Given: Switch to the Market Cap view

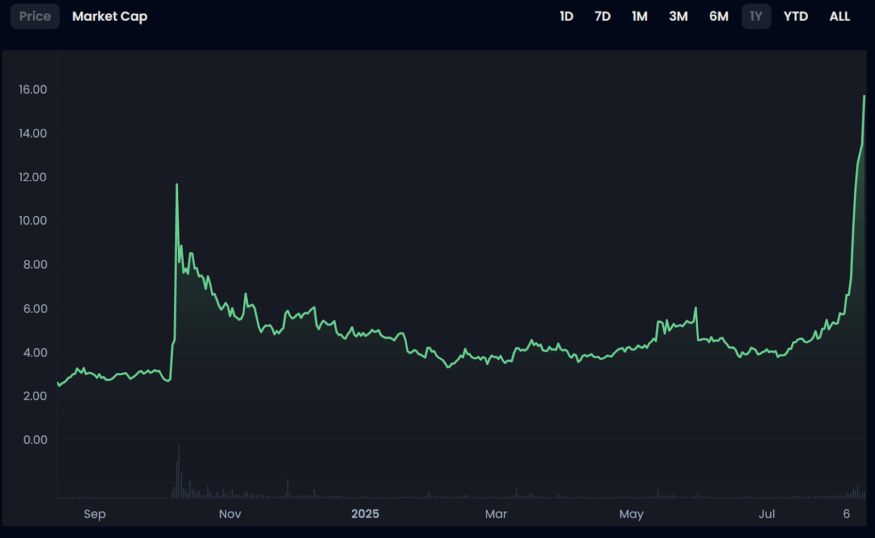Looking at the screenshot, I should click(109, 16).
